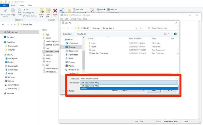
Task: Click Copy path in Explorer ribbon
Action: pyautogui.click(x=29, y=13)
